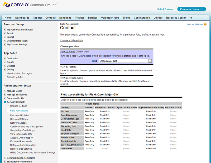
Task: Expand the Email setup arrow icon
Action: click(x=5, y=34)
